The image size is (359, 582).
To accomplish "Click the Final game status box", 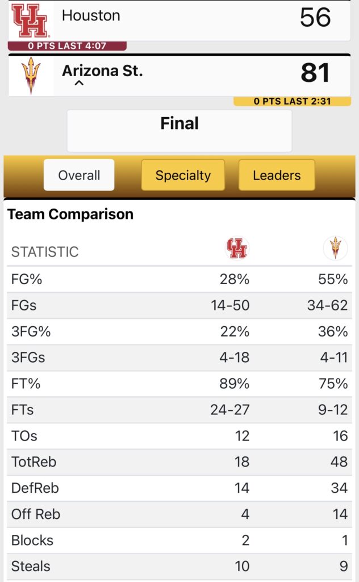I will 179,131.
